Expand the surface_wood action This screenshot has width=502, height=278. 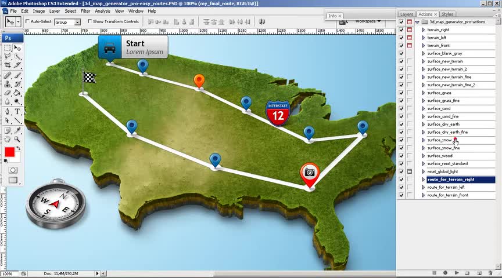[423, 156]
